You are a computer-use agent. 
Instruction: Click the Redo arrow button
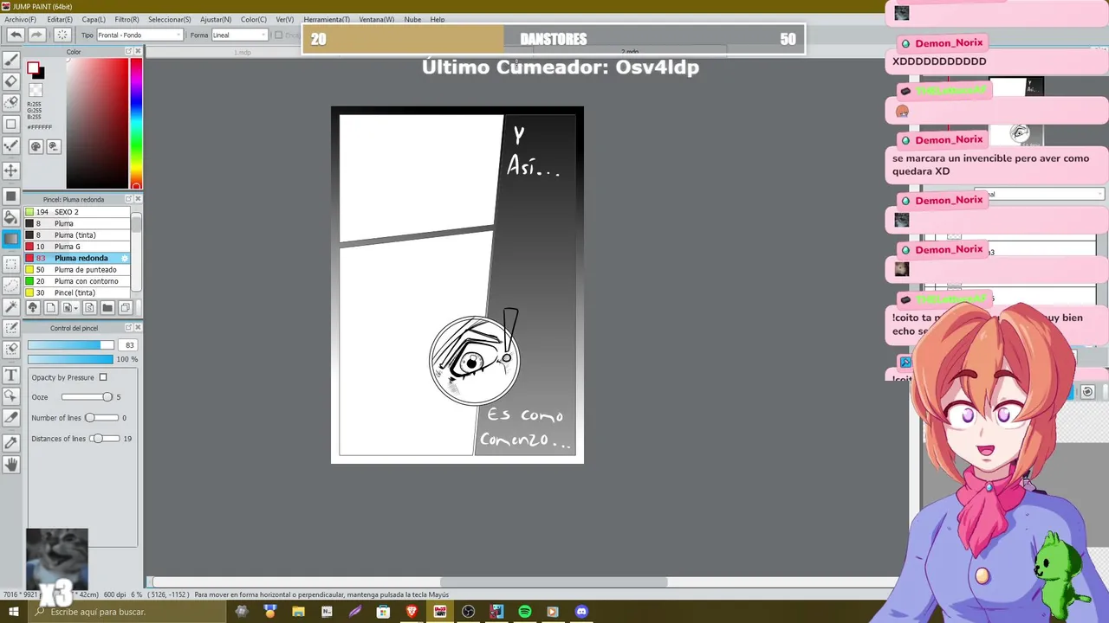click(x=36, y=35)
